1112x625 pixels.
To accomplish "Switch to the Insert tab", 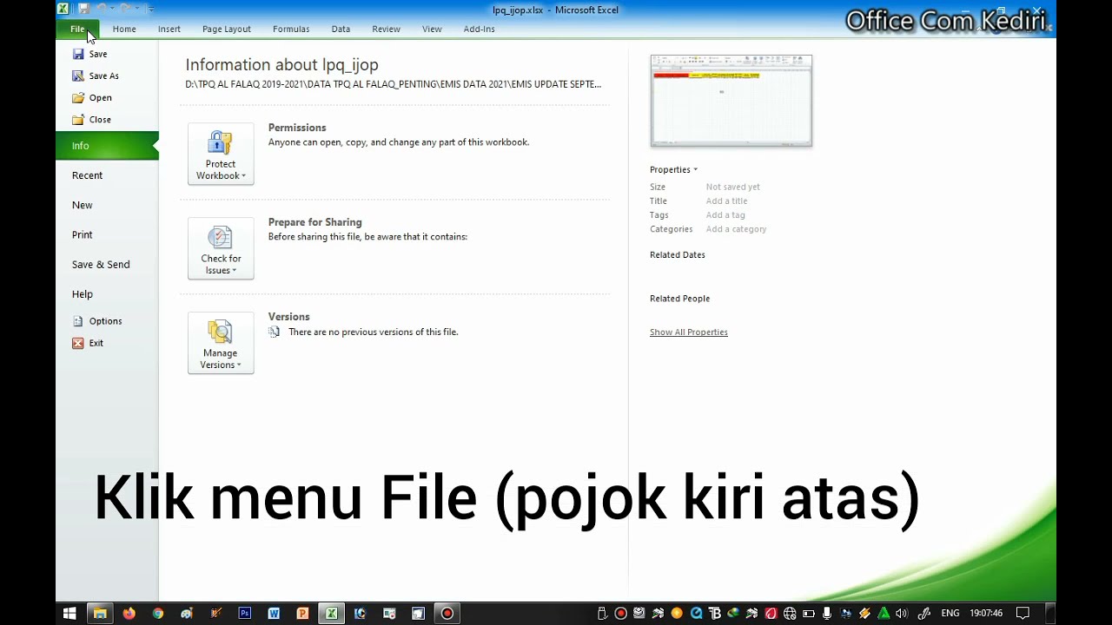I will 169,29.
